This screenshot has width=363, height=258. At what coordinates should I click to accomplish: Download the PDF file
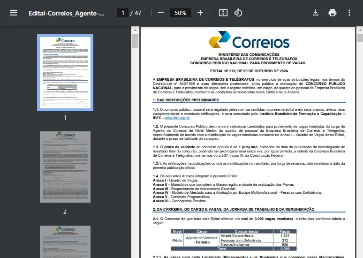pos(316,13)
